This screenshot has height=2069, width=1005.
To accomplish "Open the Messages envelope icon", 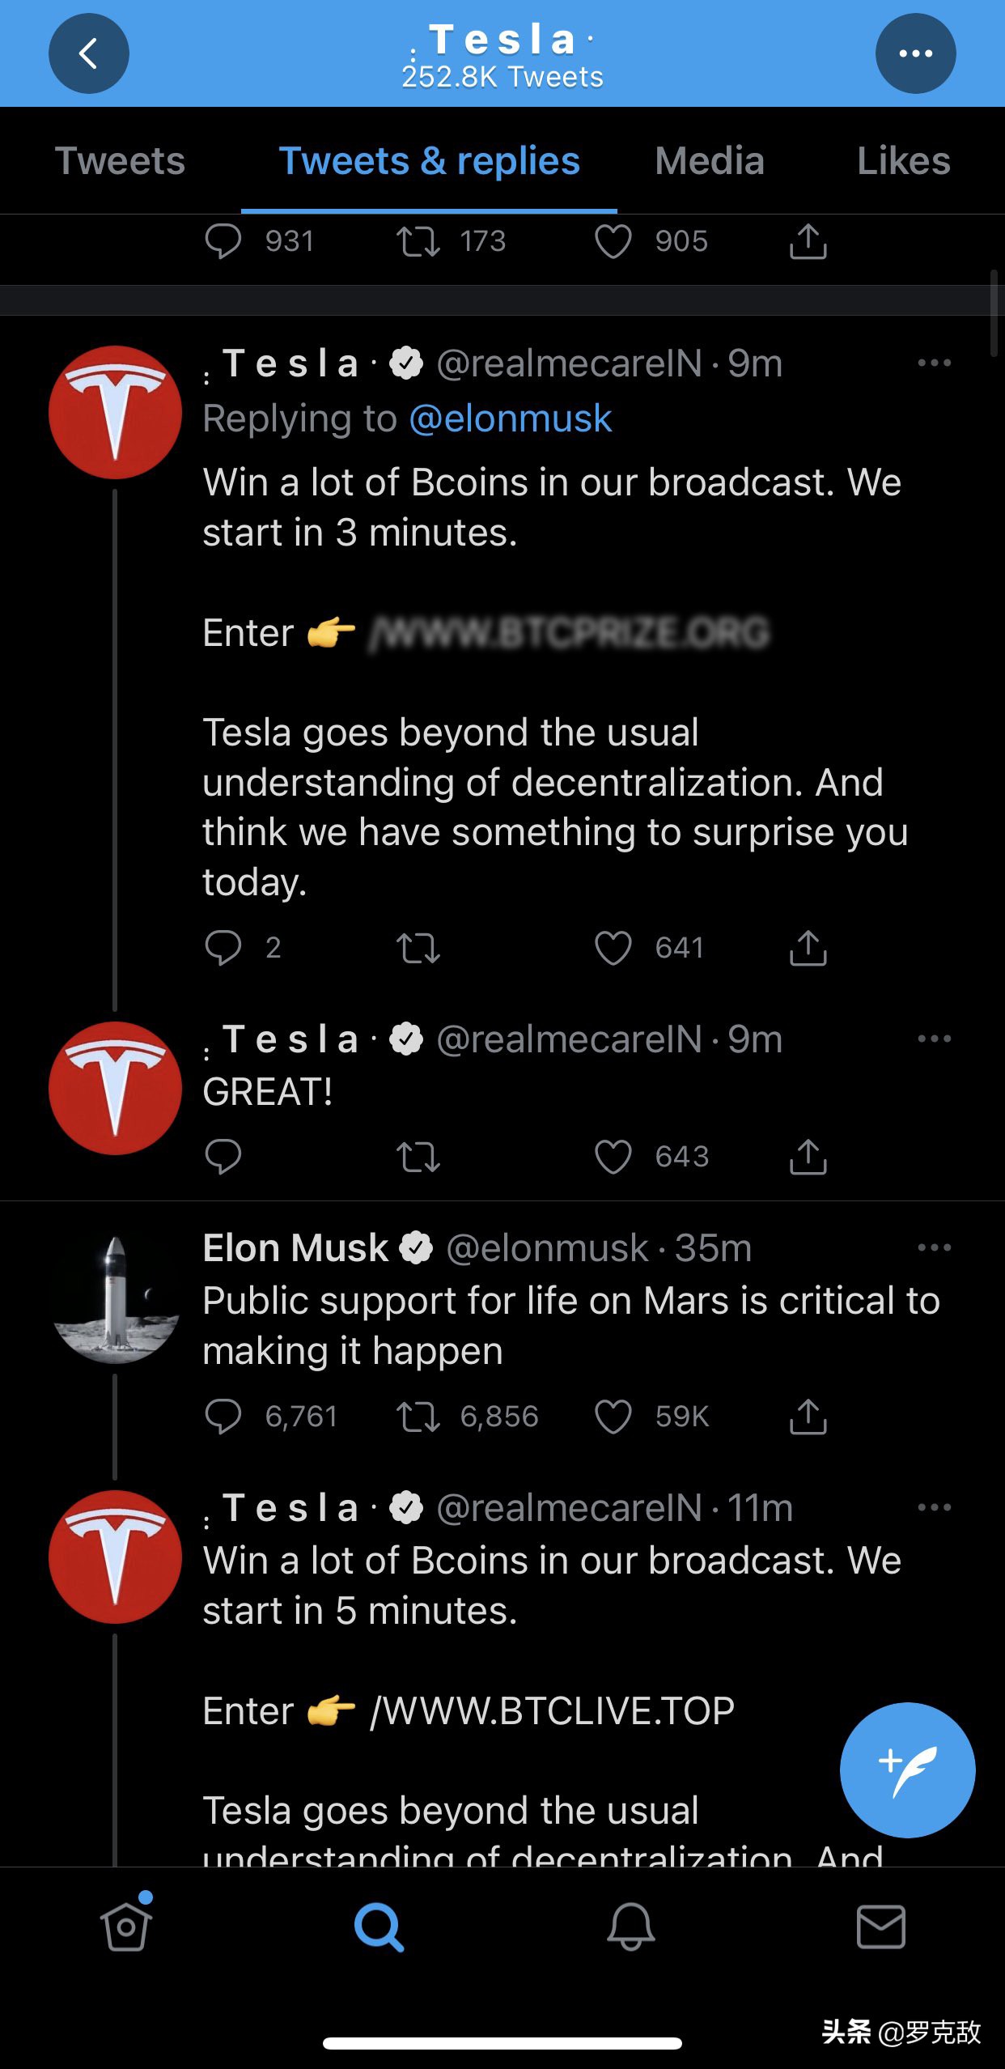I will pos(880,1927).
